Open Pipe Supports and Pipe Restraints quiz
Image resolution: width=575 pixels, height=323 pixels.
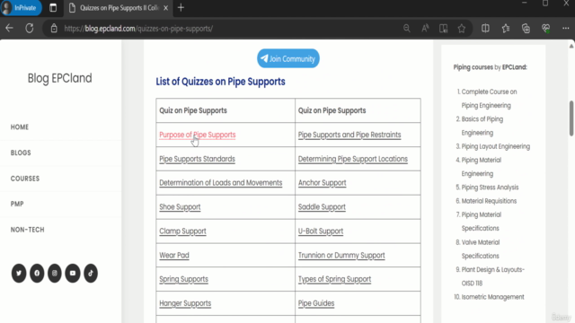(x=349, y=135)
